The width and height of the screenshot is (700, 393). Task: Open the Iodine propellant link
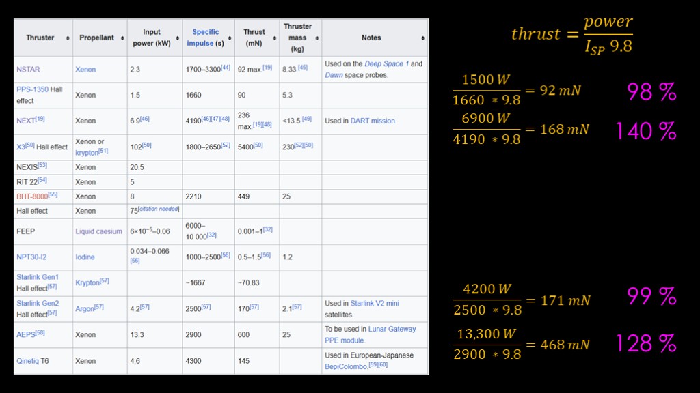tap(85, 257)
